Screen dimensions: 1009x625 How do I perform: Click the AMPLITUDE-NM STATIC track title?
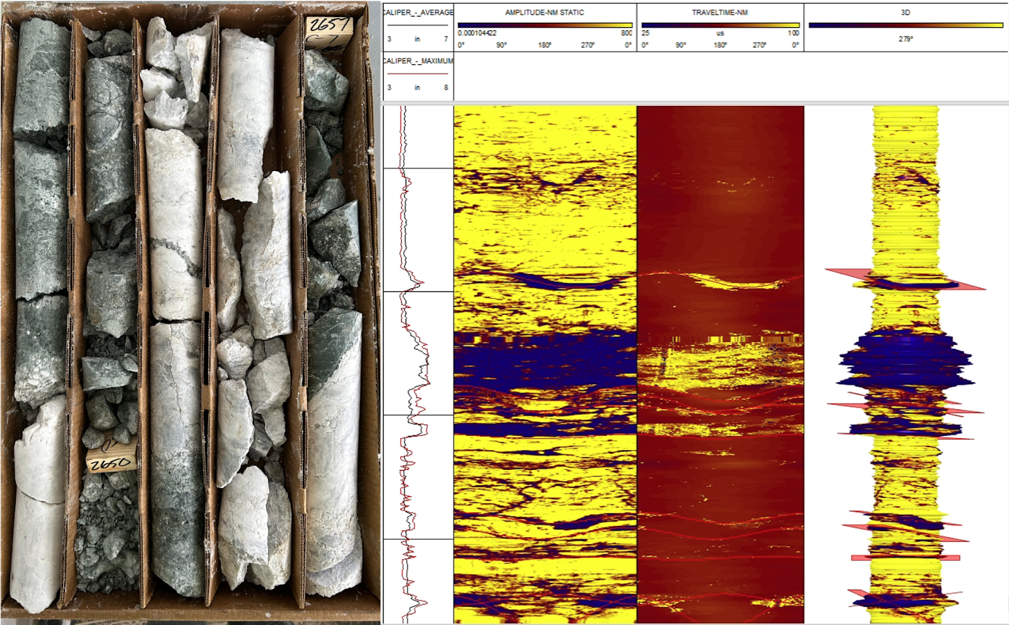545,13
